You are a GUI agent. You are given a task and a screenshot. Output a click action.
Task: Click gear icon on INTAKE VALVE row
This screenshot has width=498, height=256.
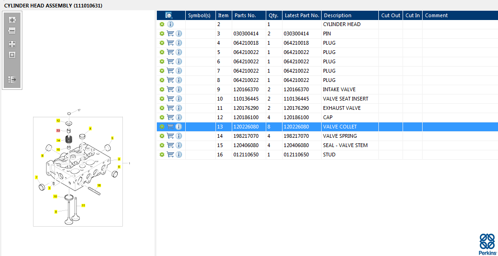(162, 89)
